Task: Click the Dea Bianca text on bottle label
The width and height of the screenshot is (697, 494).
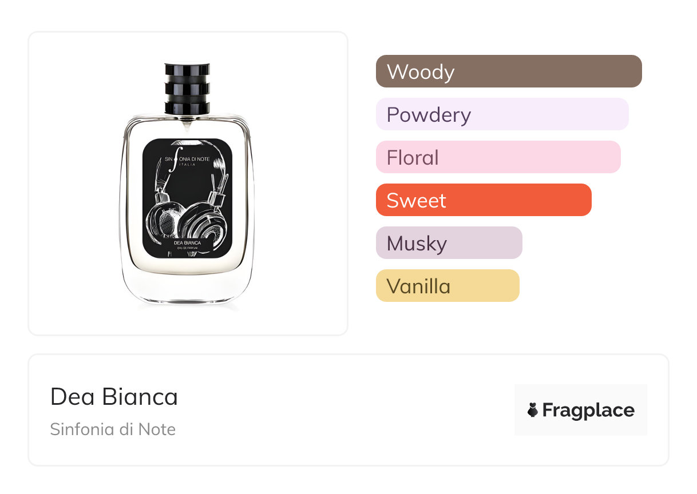Action: click(x=187, y=243)
